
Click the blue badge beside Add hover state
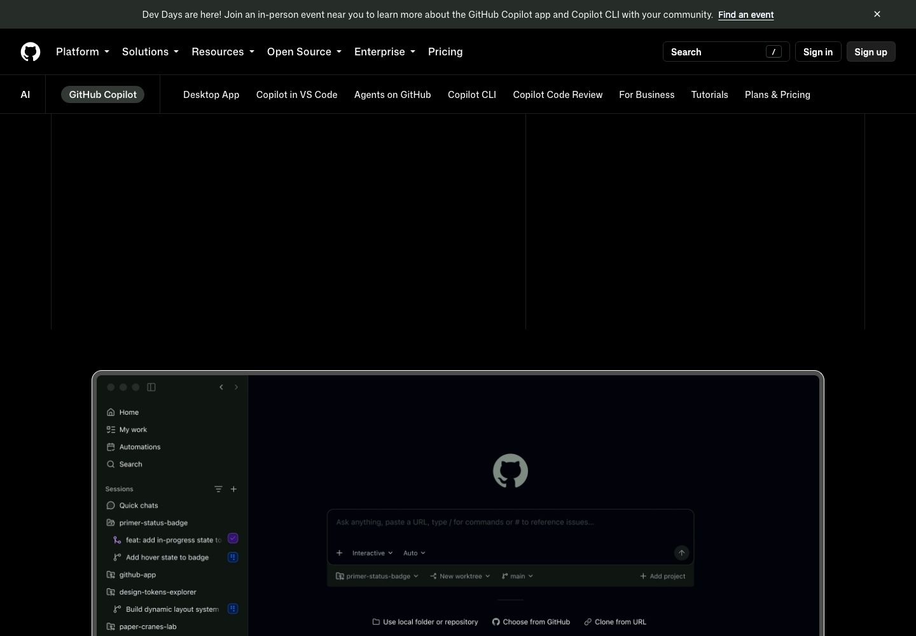click(x=233, y=557)
